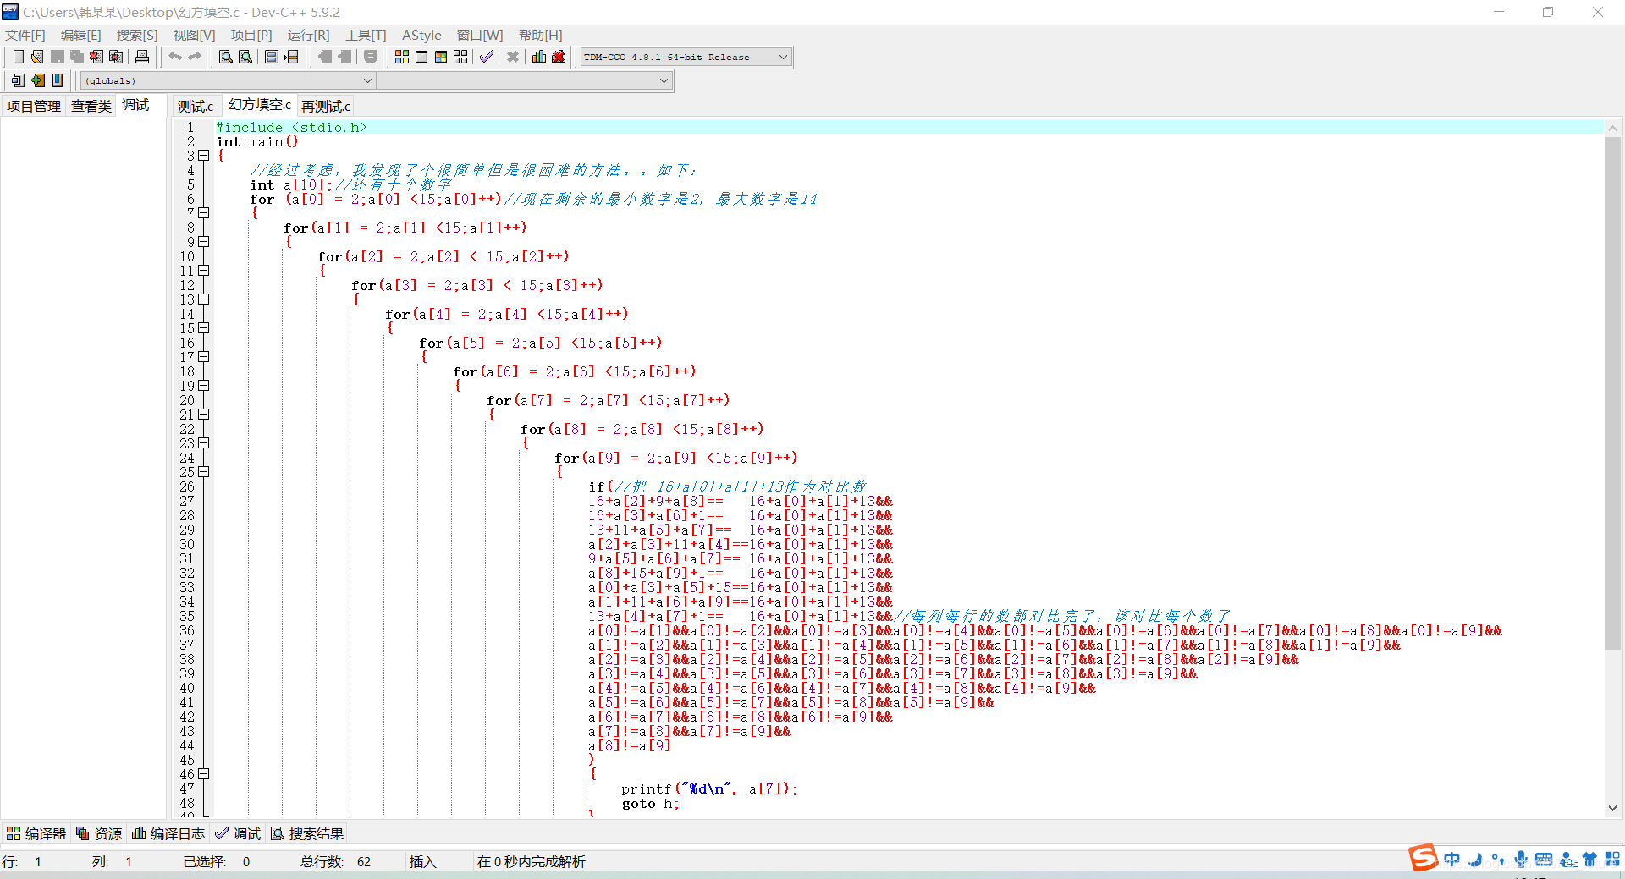Click the Compile and Run icon
This screenshot has height=879, width=1625.
coord(441,57)
